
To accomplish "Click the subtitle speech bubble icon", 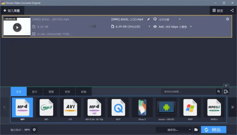I will (155, 19).
